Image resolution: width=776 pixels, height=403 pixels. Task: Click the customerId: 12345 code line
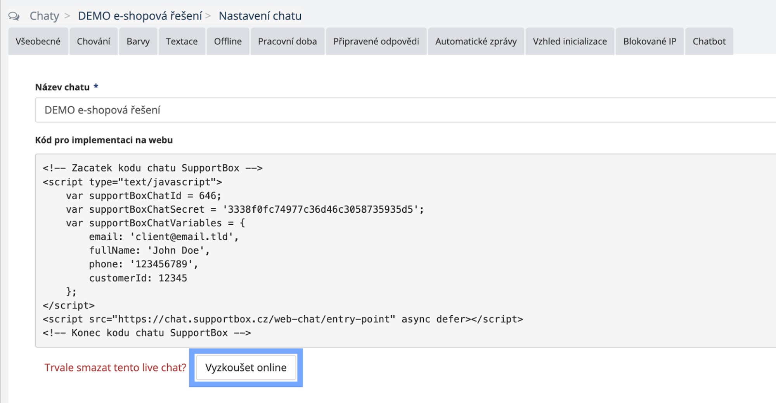point(138,278)
